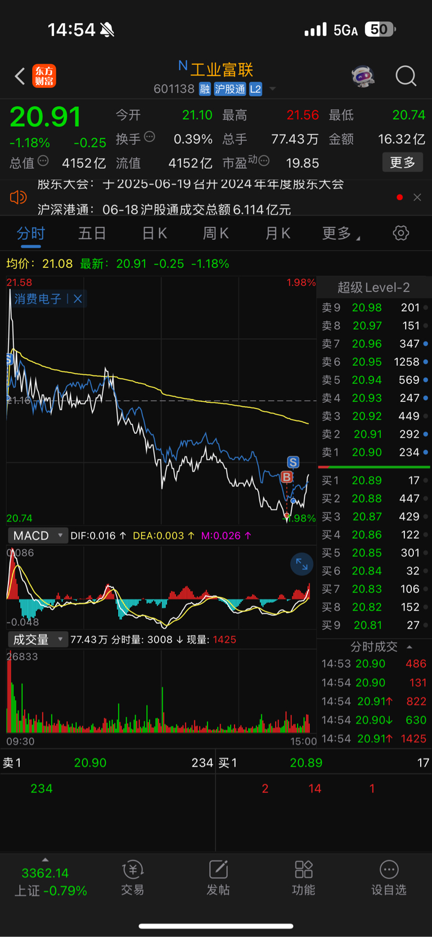The width and height of the screenshot is (432, 937).
Task: Select 卖1 row at 20.90
Action: point(374,452)
